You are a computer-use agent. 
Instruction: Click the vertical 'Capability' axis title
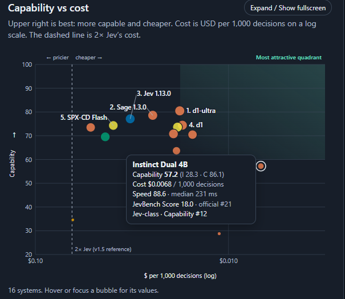(12, 164)
